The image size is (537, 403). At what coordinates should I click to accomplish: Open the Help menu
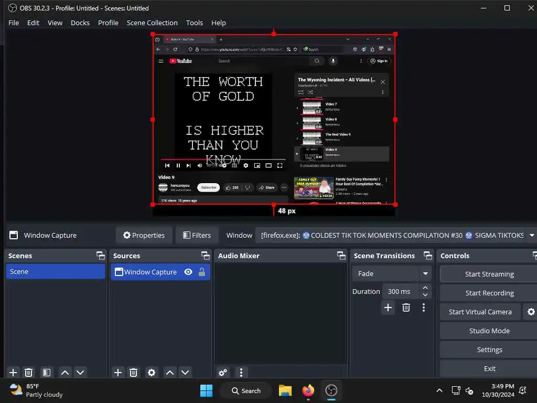219,23
